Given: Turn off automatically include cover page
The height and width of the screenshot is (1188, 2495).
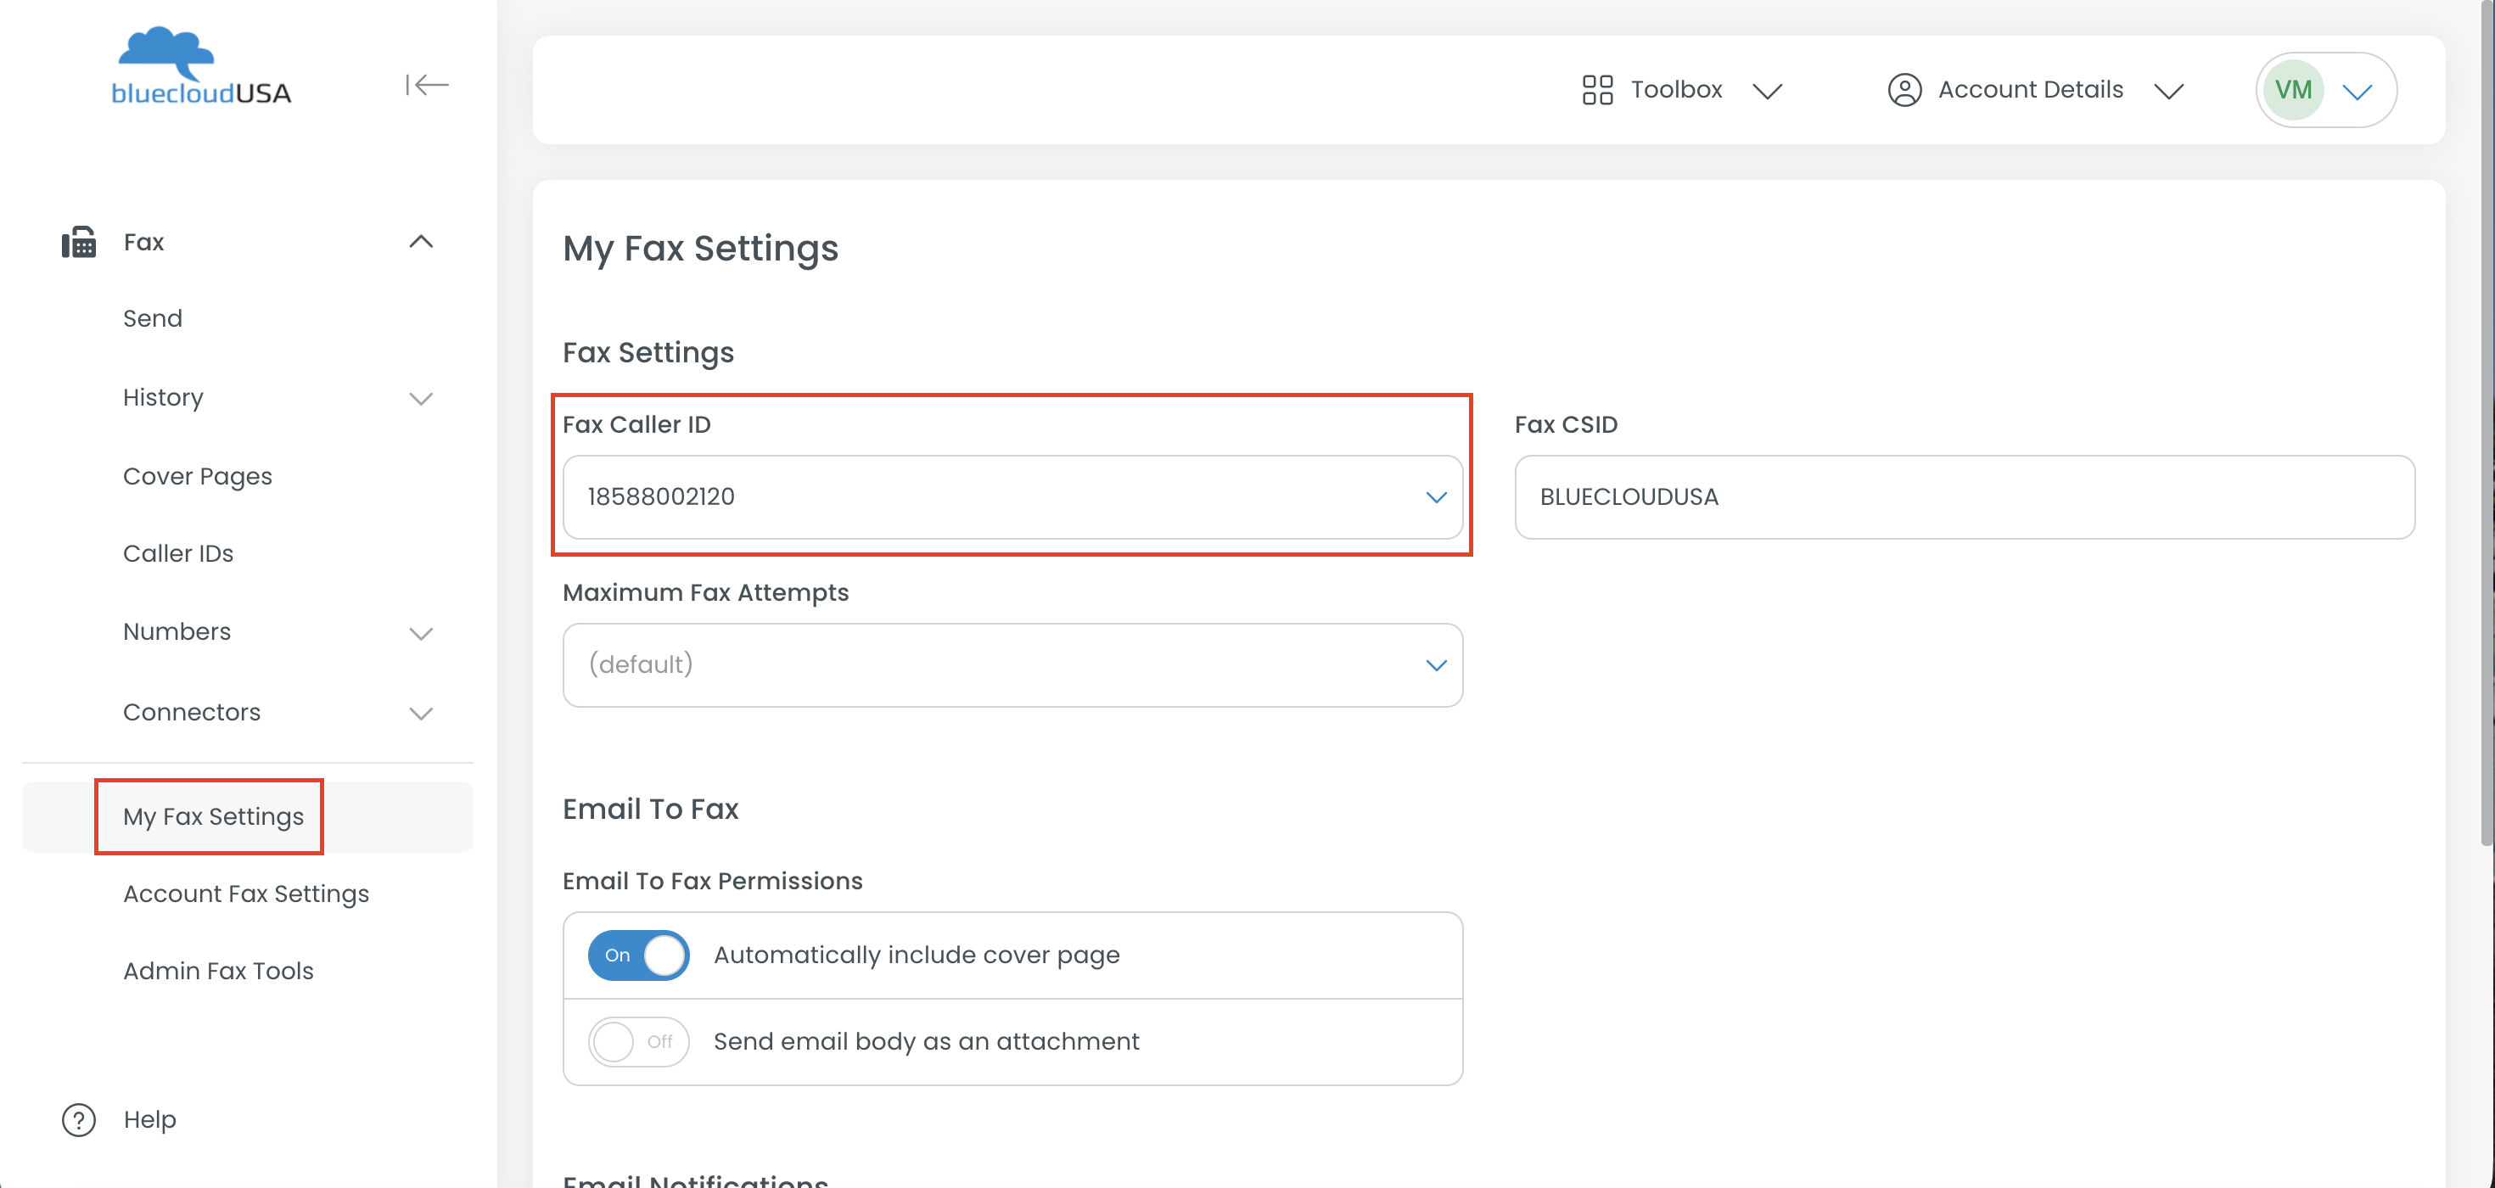Looking at the screenshot, I should click(638, 955).
